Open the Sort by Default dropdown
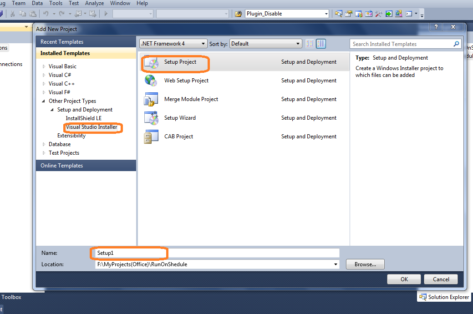Screen dimensions: 473x314 [265, 44]
